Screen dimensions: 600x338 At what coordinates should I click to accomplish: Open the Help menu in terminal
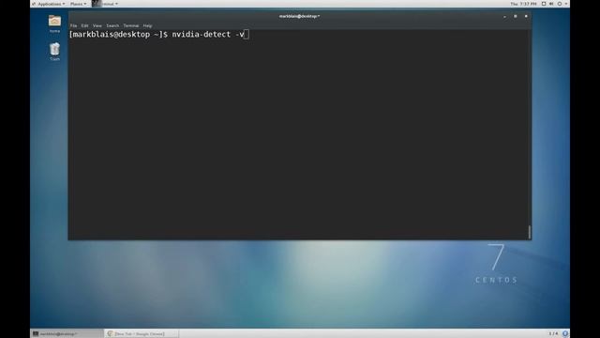147,25
